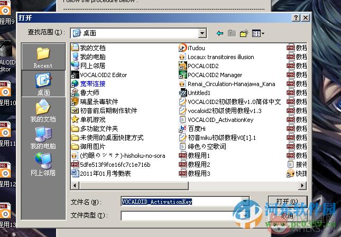Viewport: 341px width, 237px height.
Task: Select 鲁大师 shortcut
Action: click(85, 93)
